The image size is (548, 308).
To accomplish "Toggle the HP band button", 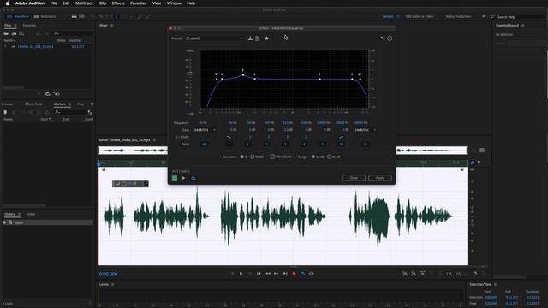I will 205,144.
